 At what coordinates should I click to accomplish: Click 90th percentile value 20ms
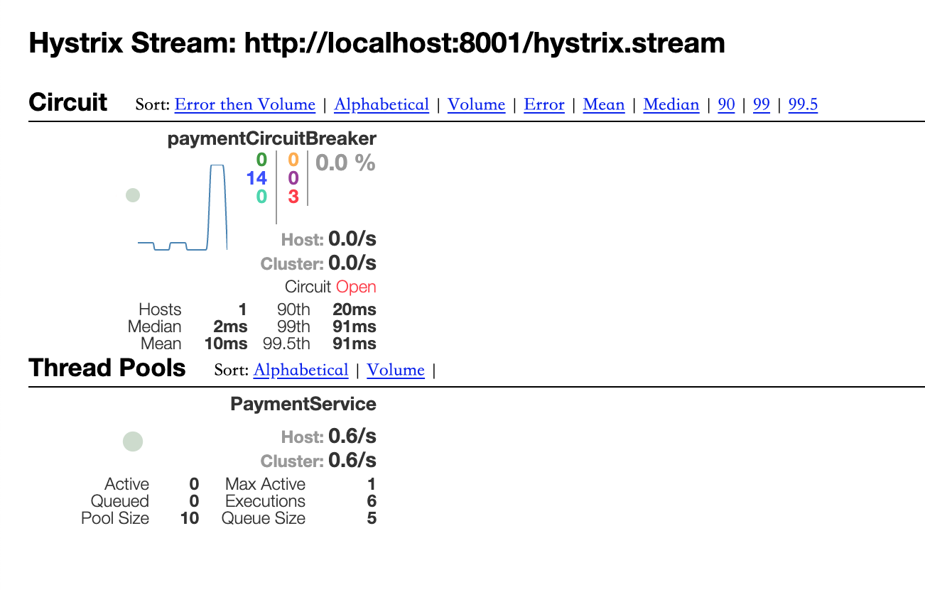[355, 309]
